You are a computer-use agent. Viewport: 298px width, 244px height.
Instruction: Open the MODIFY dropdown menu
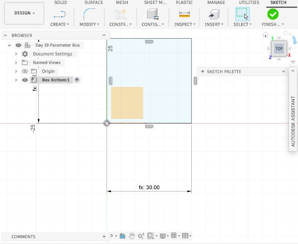89,24
